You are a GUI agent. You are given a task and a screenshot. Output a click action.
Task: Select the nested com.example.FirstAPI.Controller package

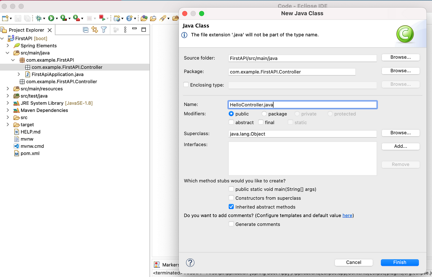coord(67,67)
